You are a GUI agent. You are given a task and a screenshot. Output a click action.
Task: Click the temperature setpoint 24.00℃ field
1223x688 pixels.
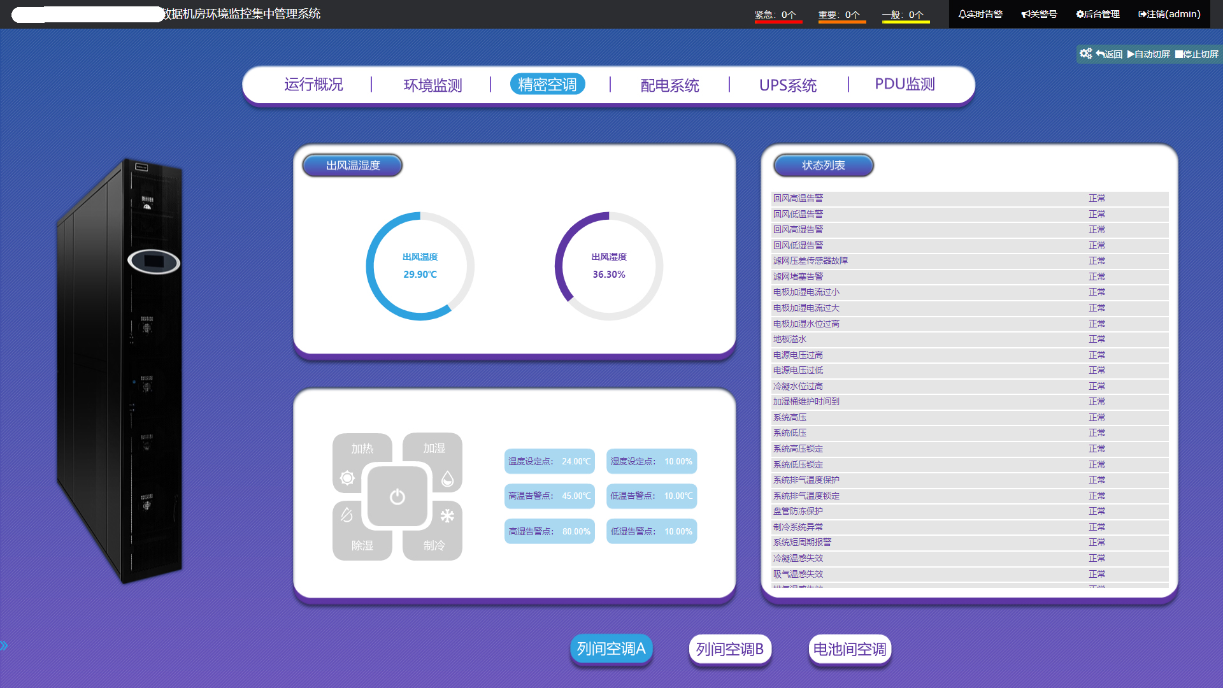[549, 461]
